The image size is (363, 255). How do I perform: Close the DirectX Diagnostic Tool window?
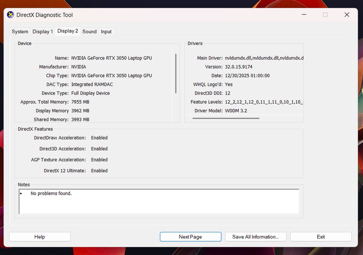[x=347, y=15]
